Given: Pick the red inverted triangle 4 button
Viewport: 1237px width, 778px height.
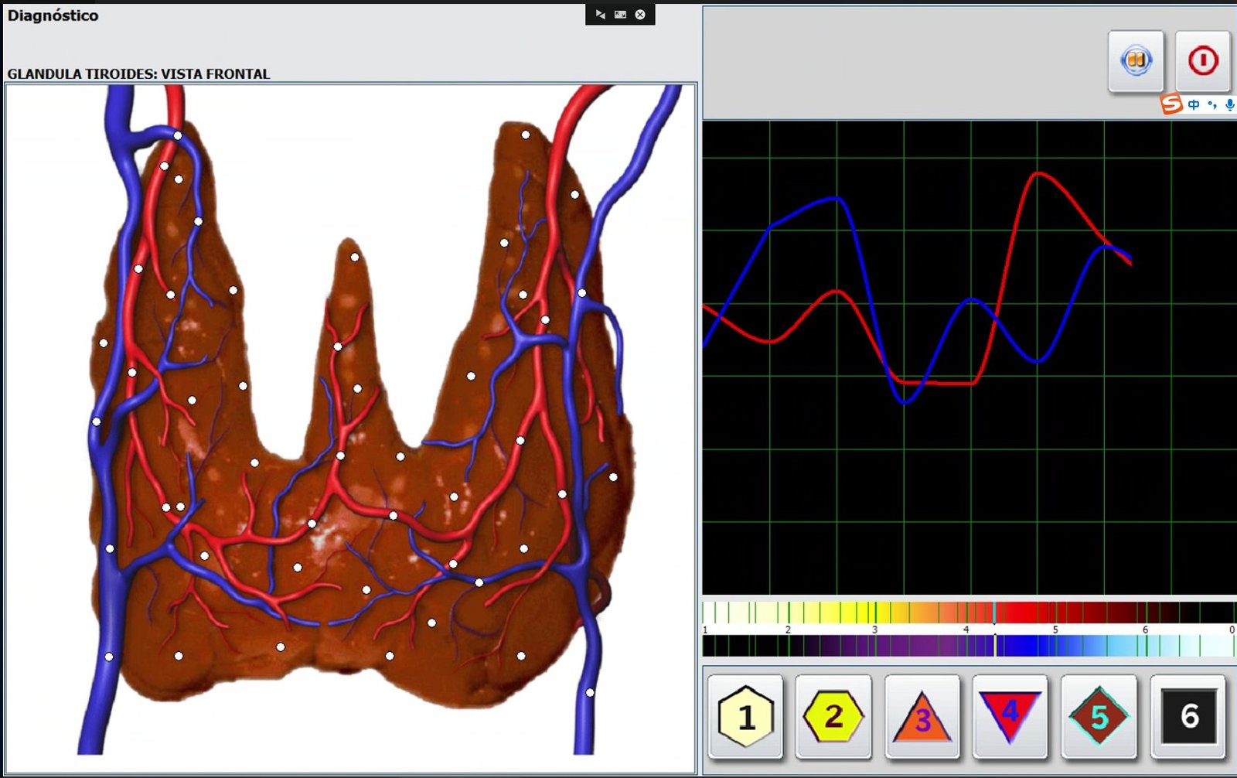Looking at the screenshot, I should pyautogui.click(x=1010, y=716).
